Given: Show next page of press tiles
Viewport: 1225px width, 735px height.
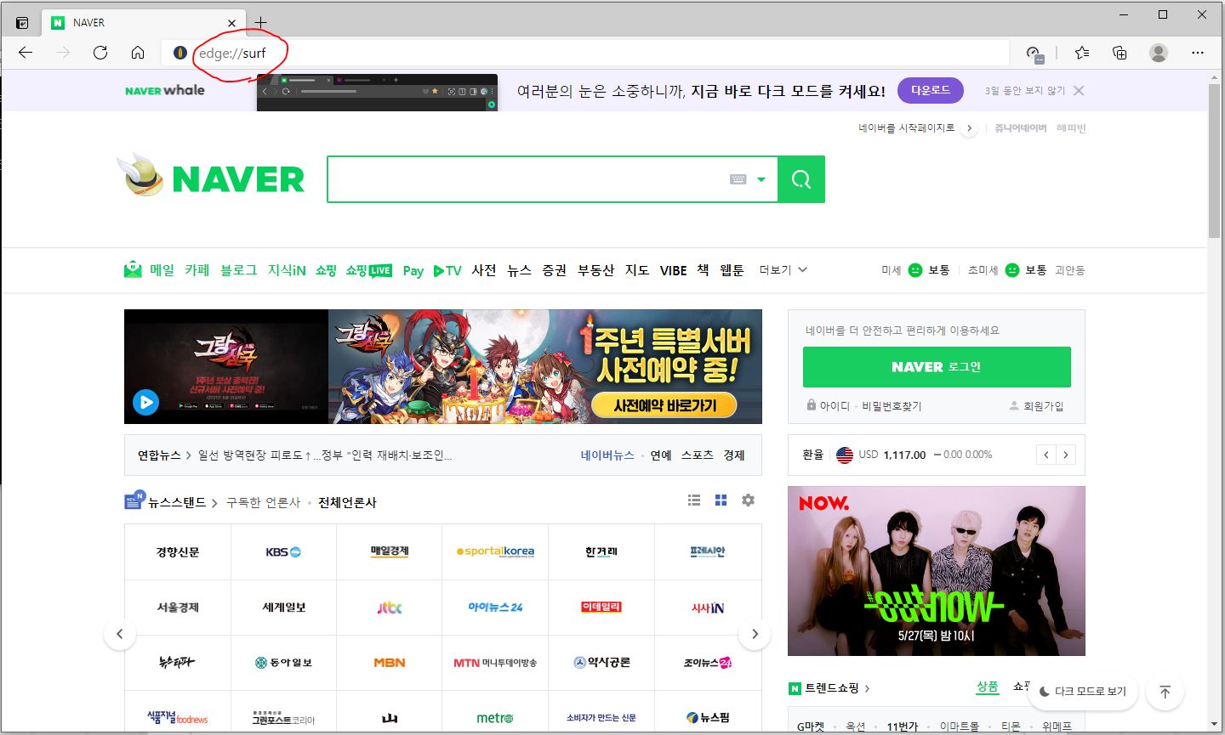Looking at the screenshot, I should coord(755,634).
